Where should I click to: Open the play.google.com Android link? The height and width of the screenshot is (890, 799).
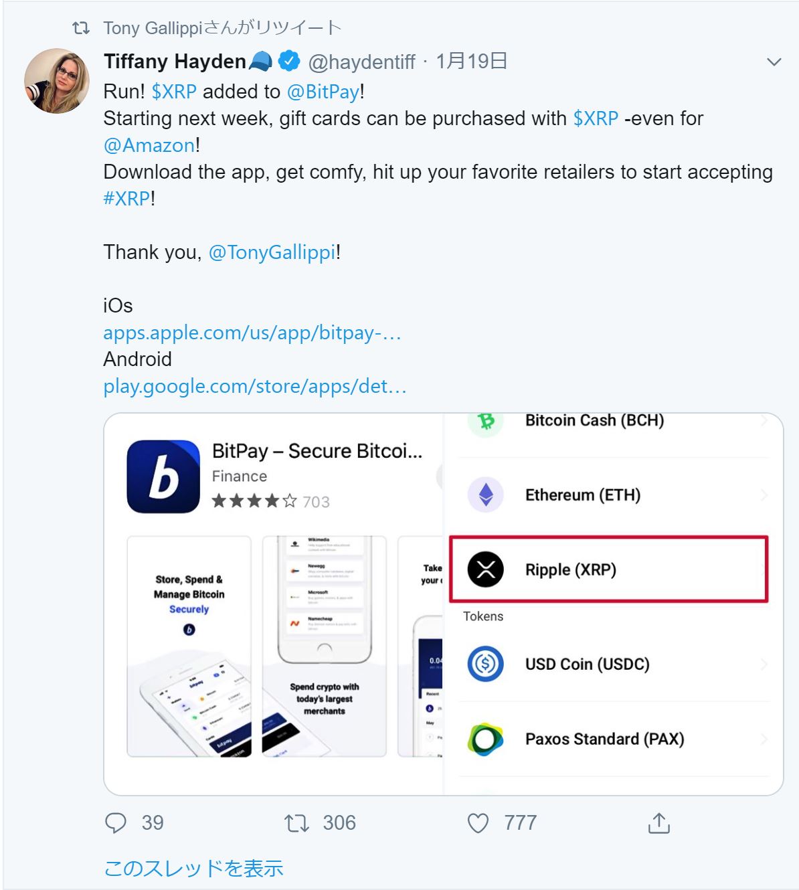pyautogui.click(x=255, y=386)
